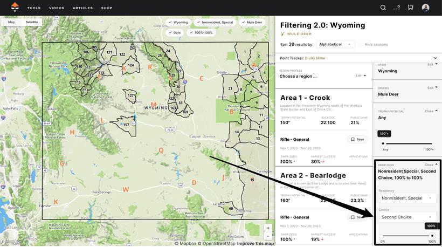This screenshot has width=442, height=247.
Task: Open the search magnifier icon
Action: [x=383, y=8]
